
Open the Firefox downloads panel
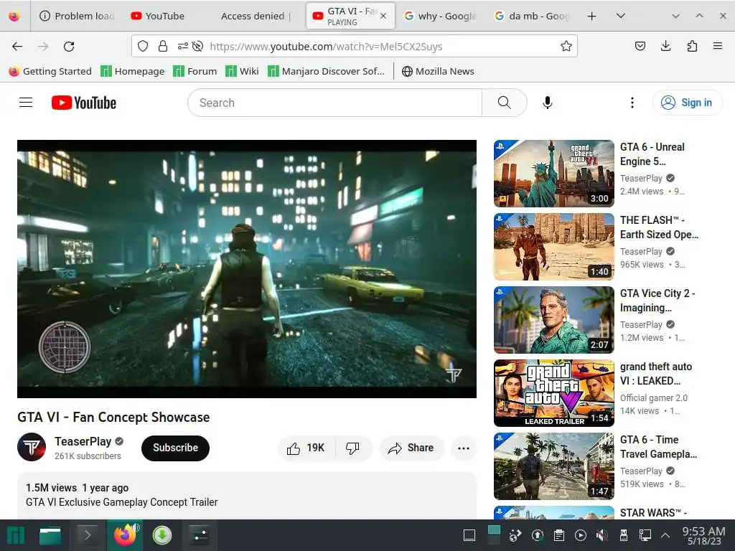coord(665,46)
